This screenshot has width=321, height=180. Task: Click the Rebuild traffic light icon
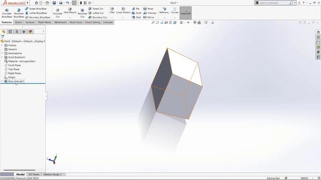(x=81, y=3)
